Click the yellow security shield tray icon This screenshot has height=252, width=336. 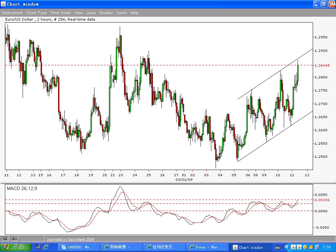305,247
